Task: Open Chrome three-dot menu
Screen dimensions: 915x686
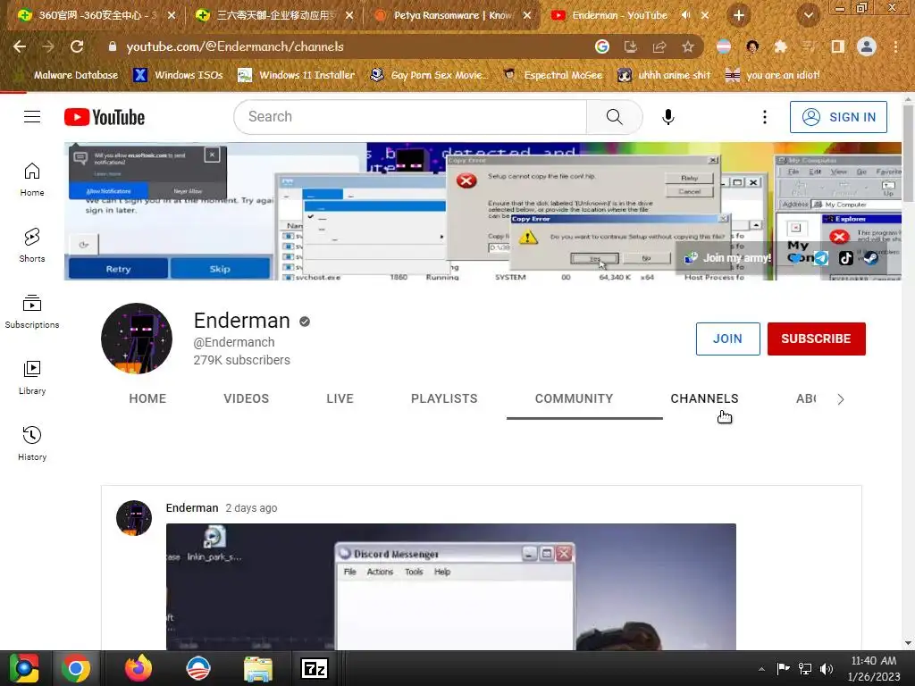Action: click(x=895, y=46)
